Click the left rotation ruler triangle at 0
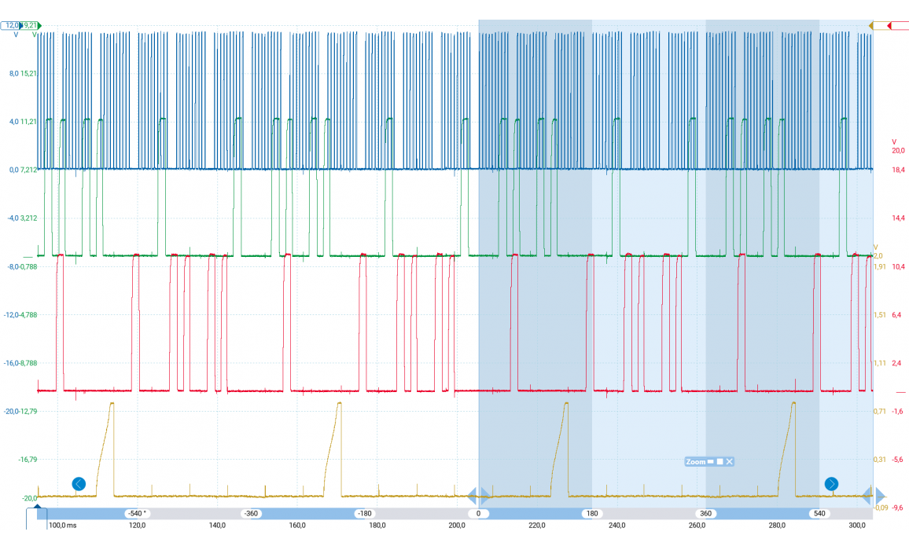Image resolution: width=909 pixels, height=550 pixels. [x=473, y=497]
